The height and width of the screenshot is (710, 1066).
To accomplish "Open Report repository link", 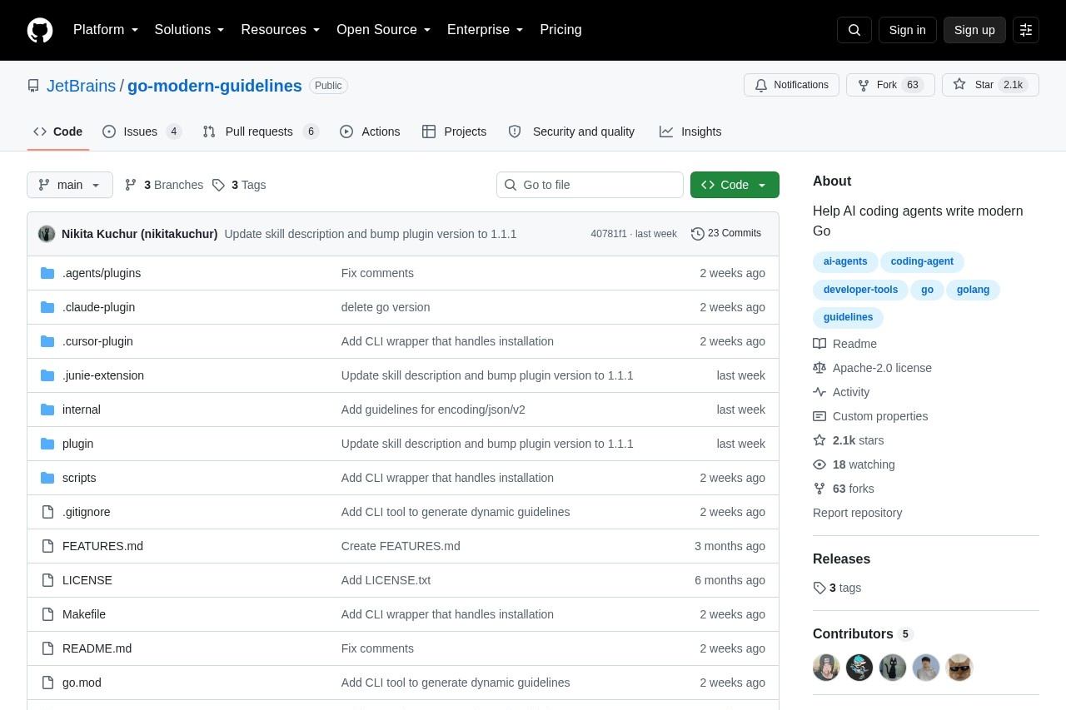I will (x=857, y=513).
